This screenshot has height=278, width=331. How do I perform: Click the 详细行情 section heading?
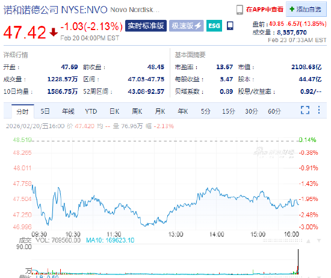click(x=16, y=55)
